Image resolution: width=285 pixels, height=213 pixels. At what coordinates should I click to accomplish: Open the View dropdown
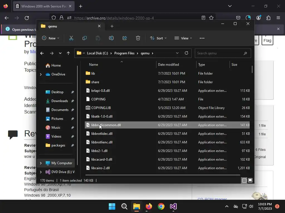tap(183, 38)
